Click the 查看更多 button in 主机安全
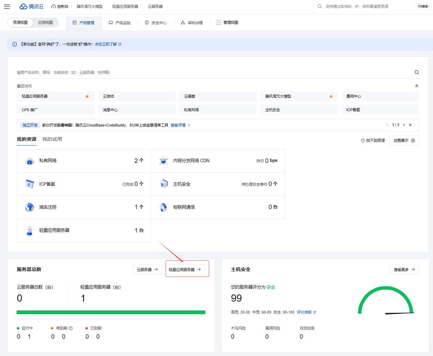This screenshot has width=433, height=356. (x=404, y=270)
